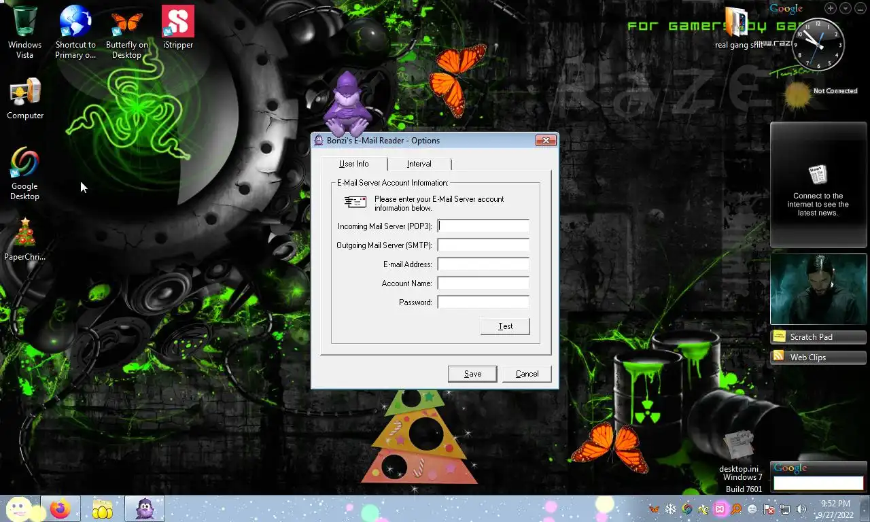The height and width of the screenshot is (522, 870).
Task: Click the pink glowing tray icon
Action: pyautogui.click(x=720, y=509)
